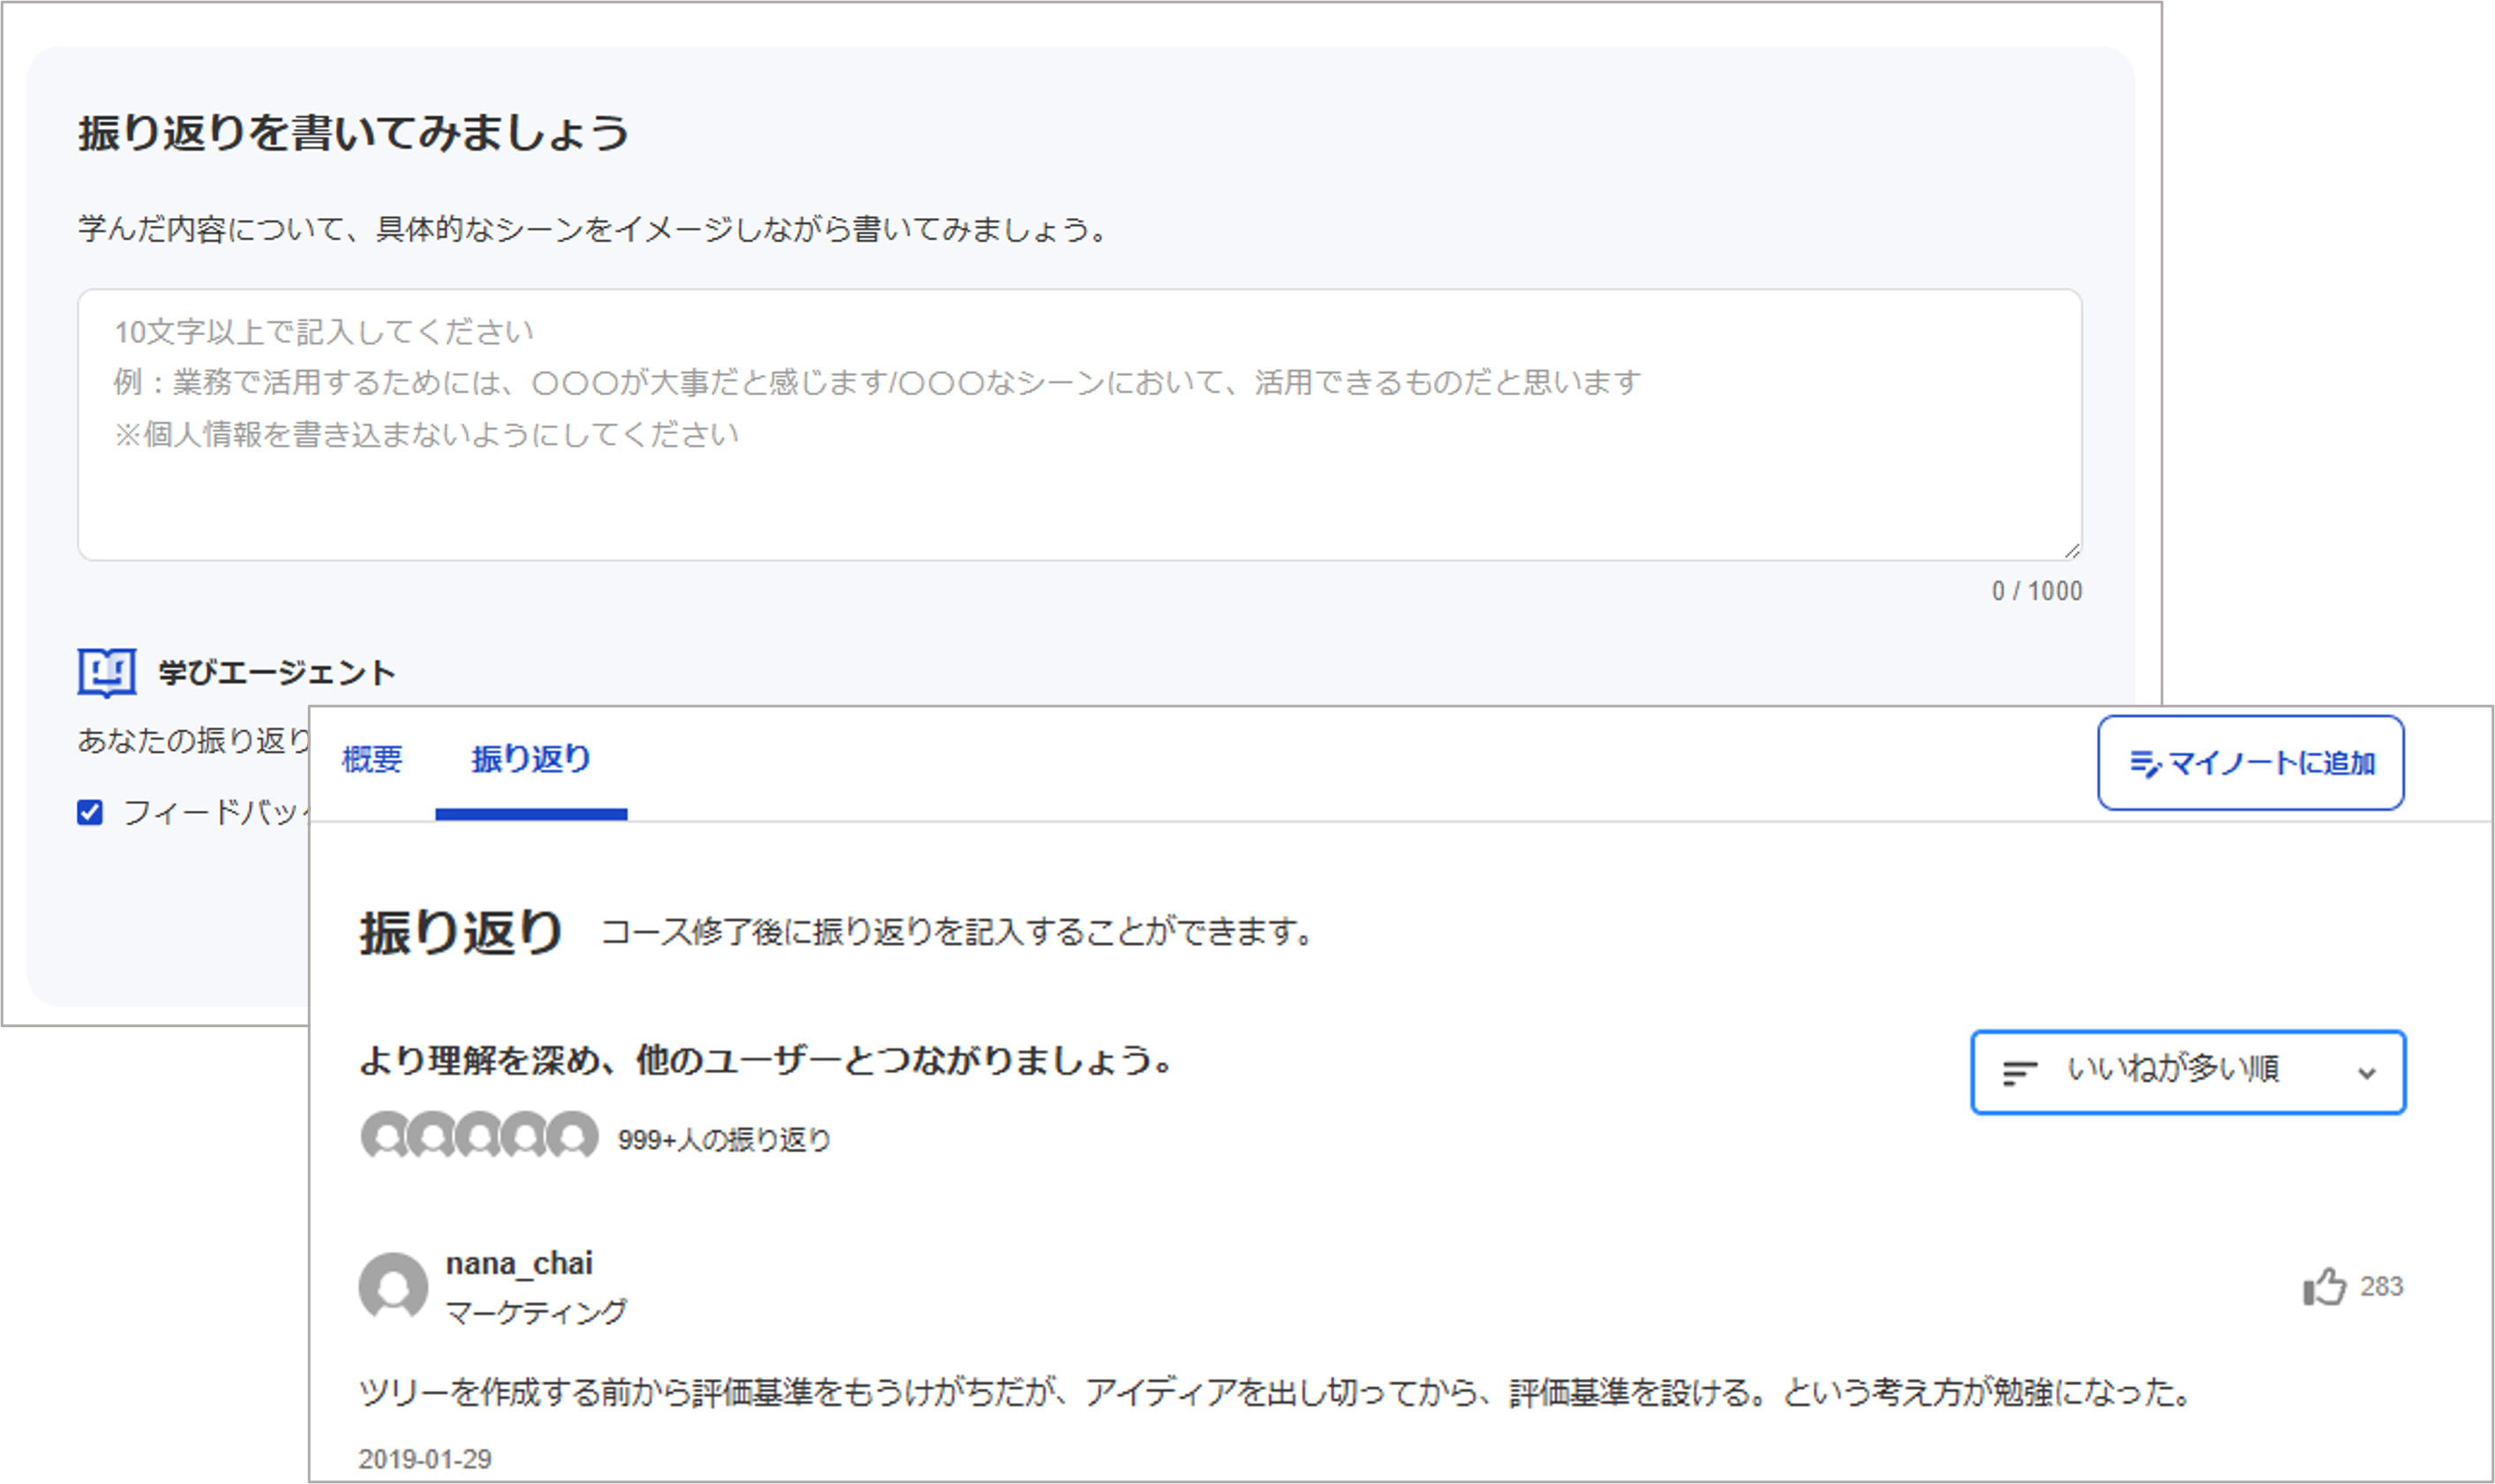The image size is (2495, 1484).
Task: Open nana_chai user name link
Action: click(x=519, y=1263)
